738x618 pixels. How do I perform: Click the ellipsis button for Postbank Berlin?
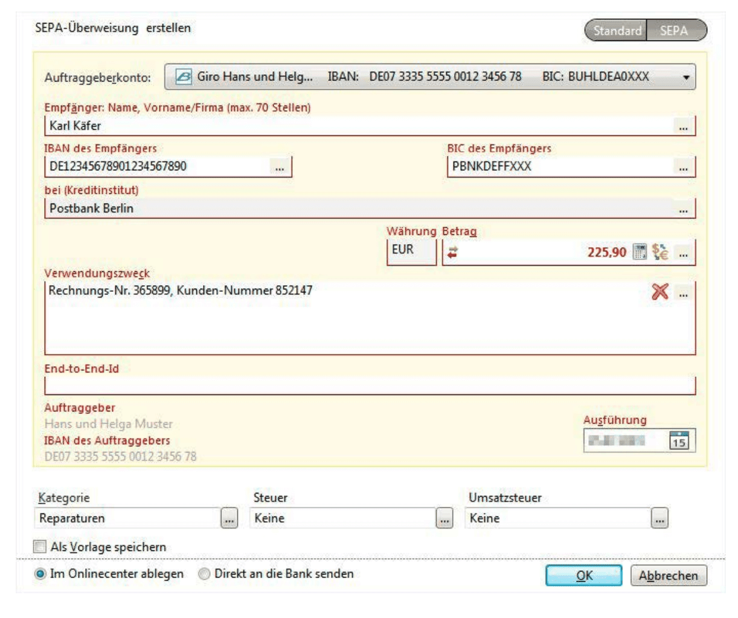click(x=683, y=209)
